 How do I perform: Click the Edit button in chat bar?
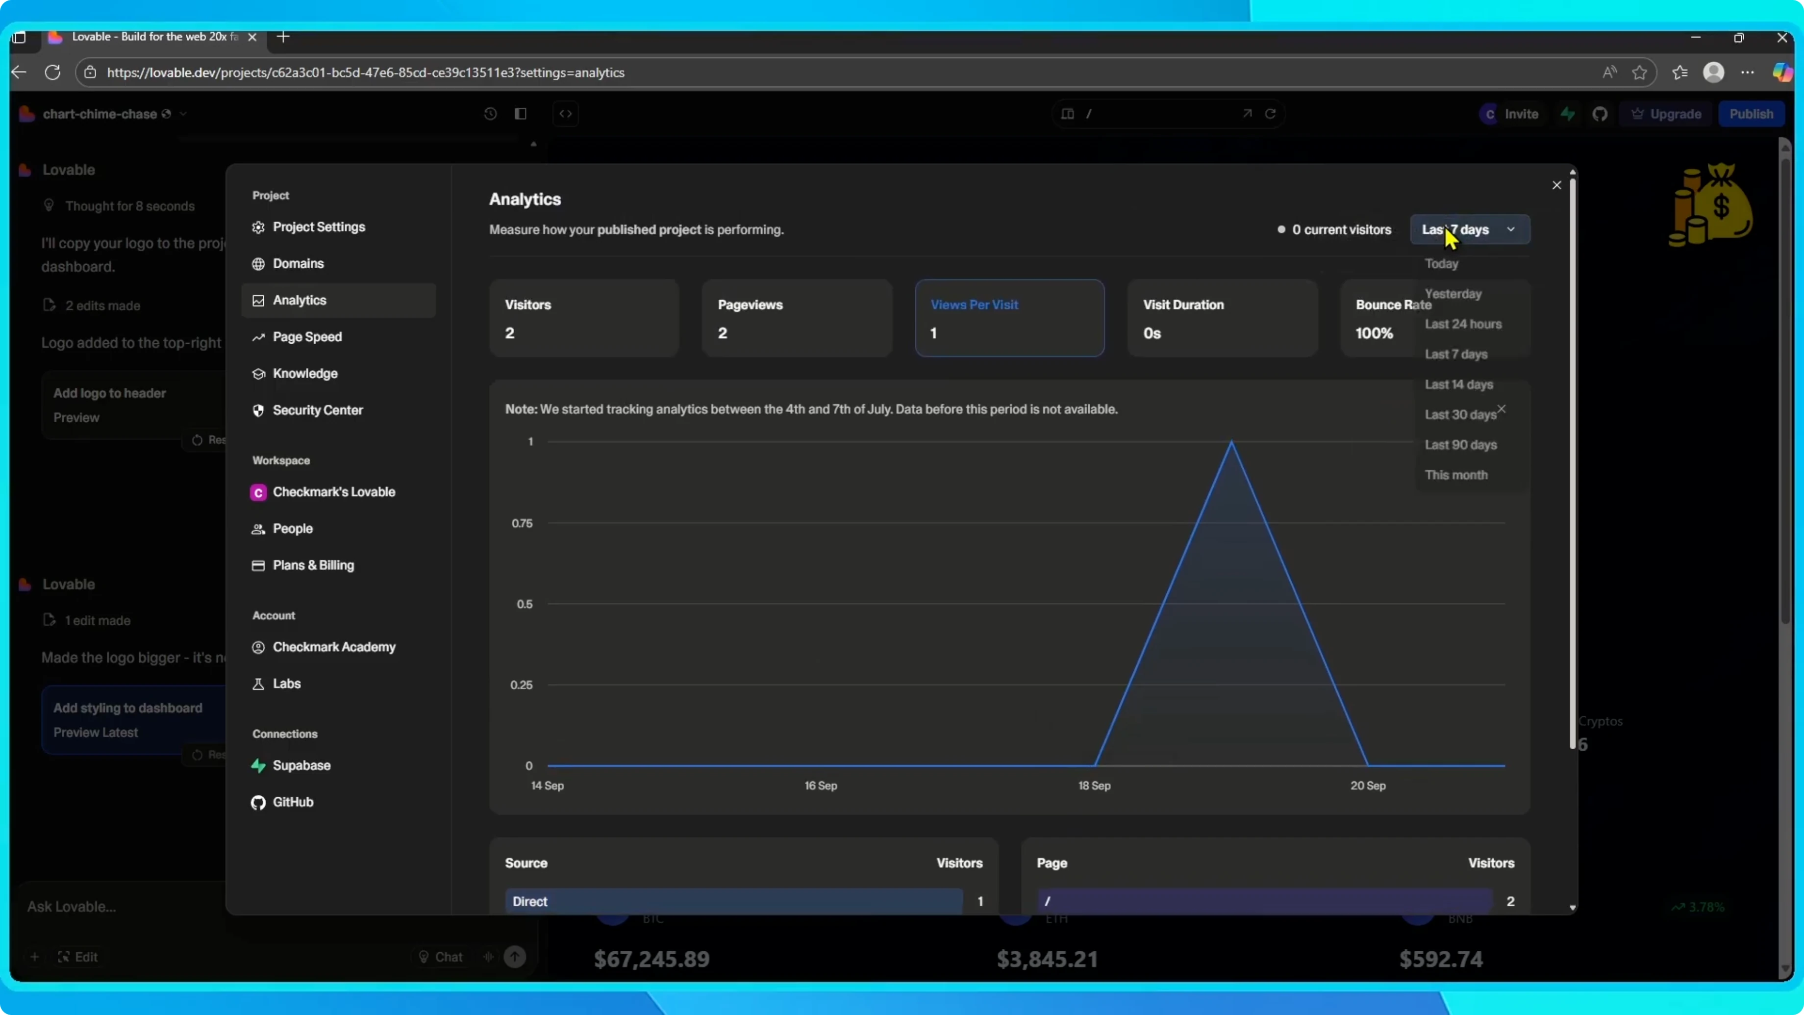click(x=78, y=957)
